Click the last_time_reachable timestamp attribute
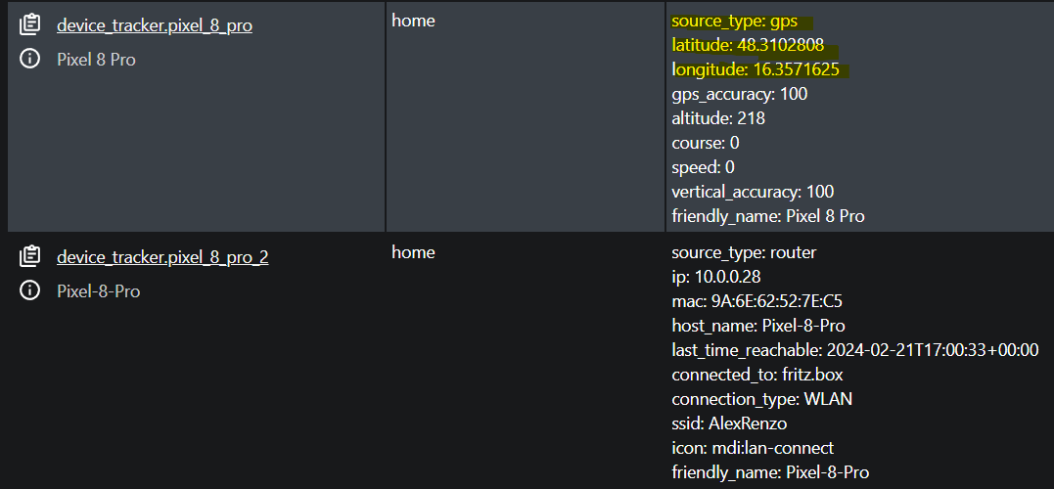Viewport: 1054px width, 489px height. (x=855, y=350)
